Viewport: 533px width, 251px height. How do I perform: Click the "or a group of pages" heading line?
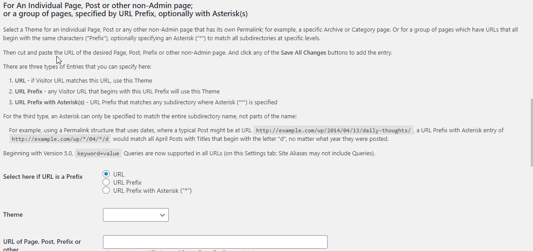[x=125, y=14]
